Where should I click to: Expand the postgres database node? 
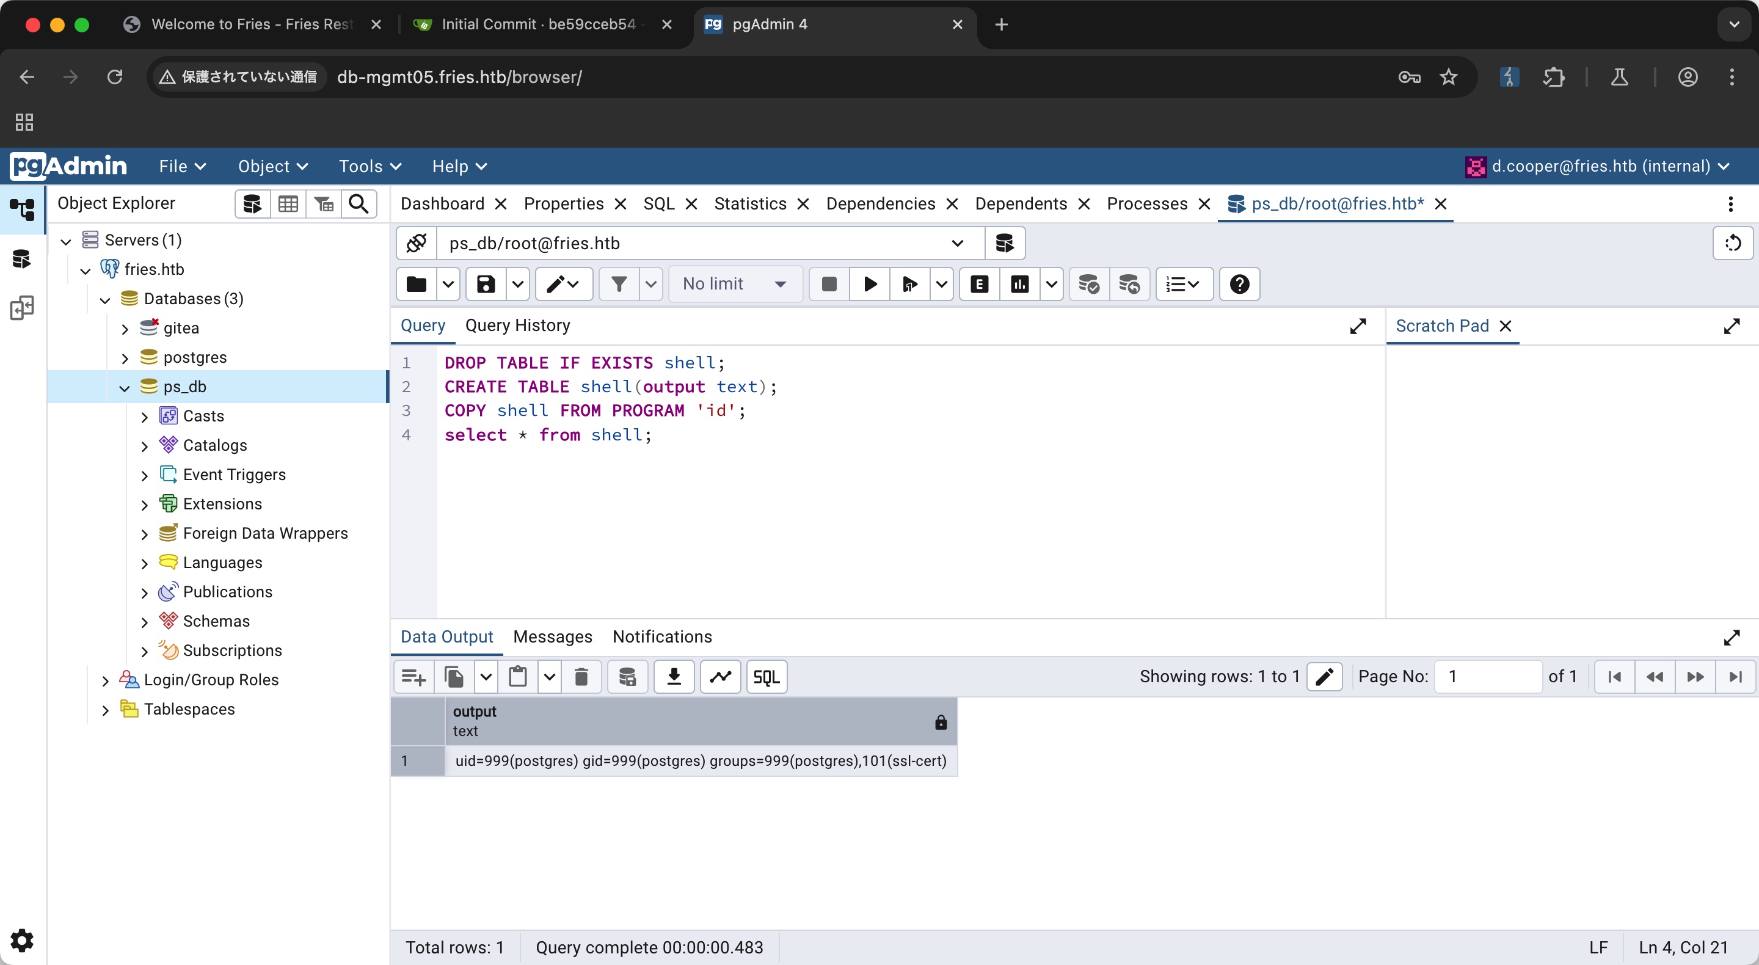click(x=125, y=358)
